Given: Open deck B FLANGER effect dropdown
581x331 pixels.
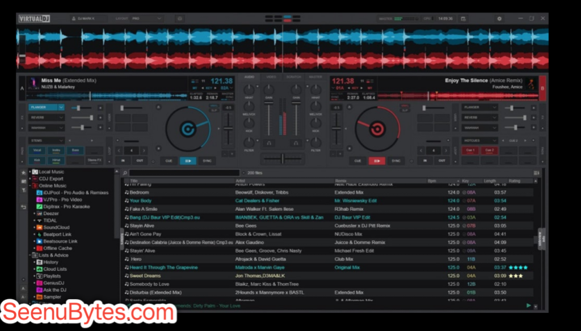Looking at the screenshot, I should tap(479, 107).
